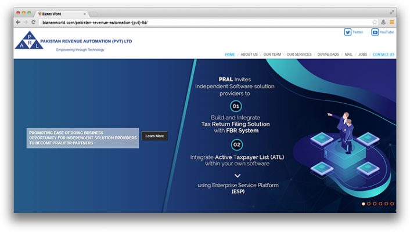Click the Twitter icon
This screenshot has width=410, height=232.
pos(348,32)
